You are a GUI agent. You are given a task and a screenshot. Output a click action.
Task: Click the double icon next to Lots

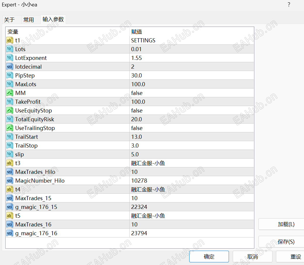[x=10, y=49]
